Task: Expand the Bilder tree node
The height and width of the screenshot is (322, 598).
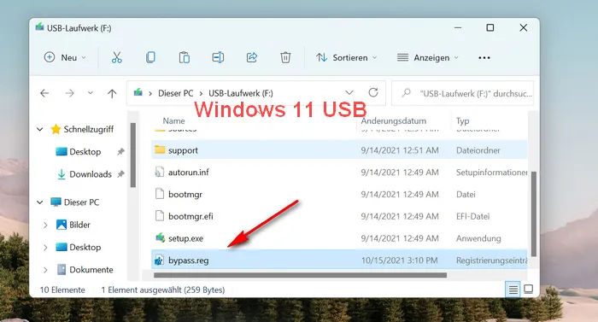Action: 45,225
